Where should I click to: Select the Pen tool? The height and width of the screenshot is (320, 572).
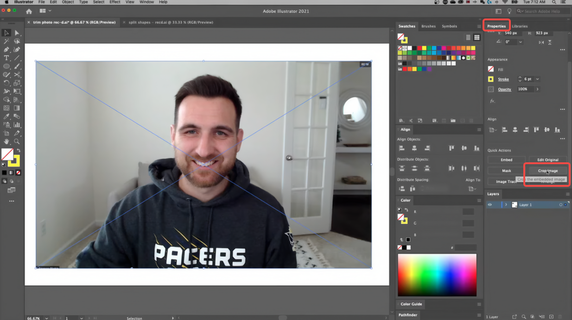[6, 50]
